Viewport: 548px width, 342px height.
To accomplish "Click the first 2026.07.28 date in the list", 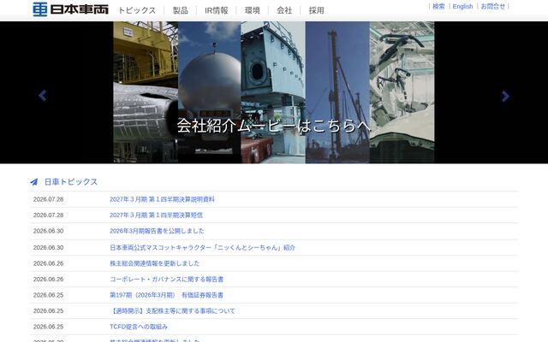I will tap(48, 199).
